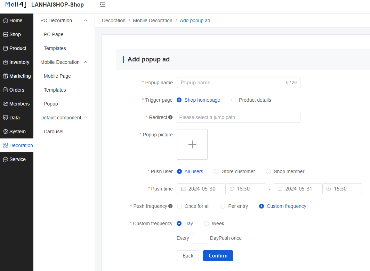Choose Once for all frequency
This screenshot has height=271, width=370.
193,206
